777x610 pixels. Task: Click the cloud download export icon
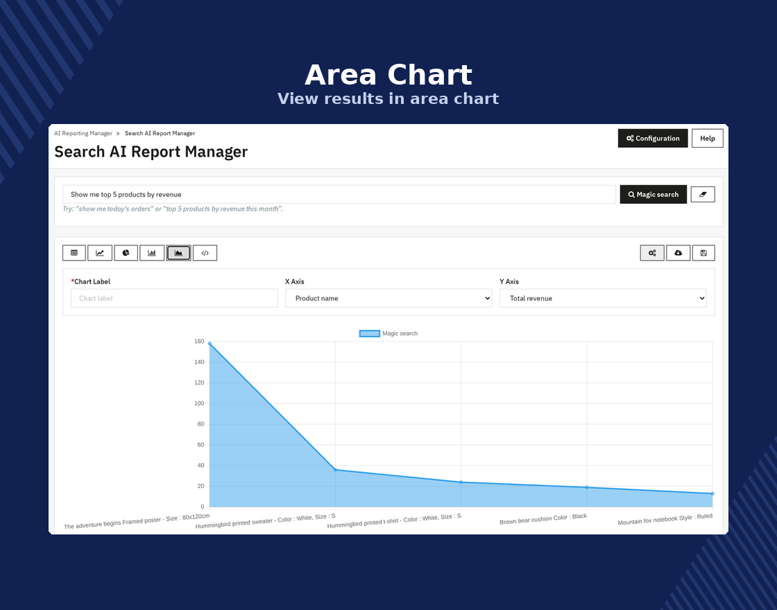click(x=678, y=253)
